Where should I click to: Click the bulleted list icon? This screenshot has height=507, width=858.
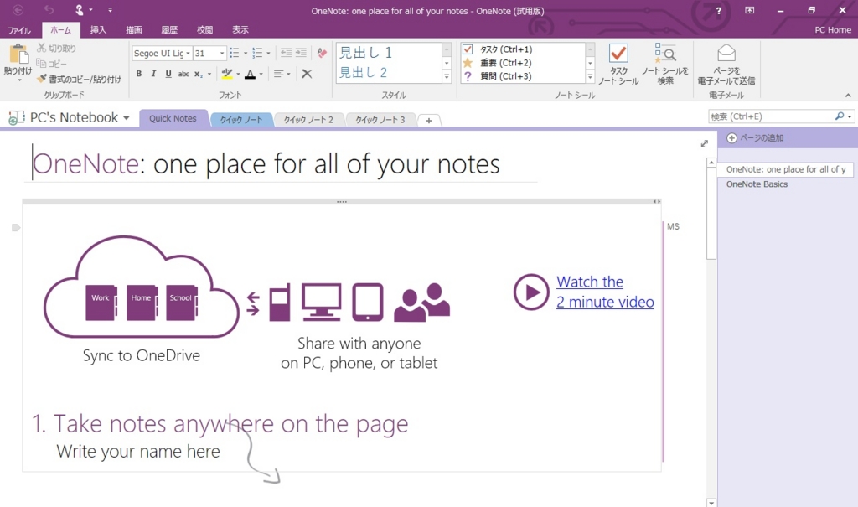coord(235,53)
